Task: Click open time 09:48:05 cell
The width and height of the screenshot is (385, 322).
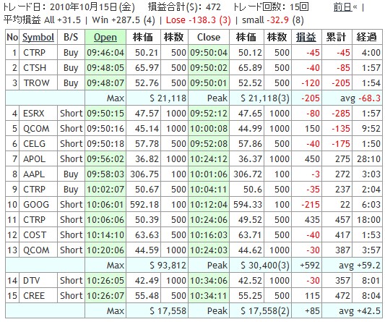Action: point(105,68)
